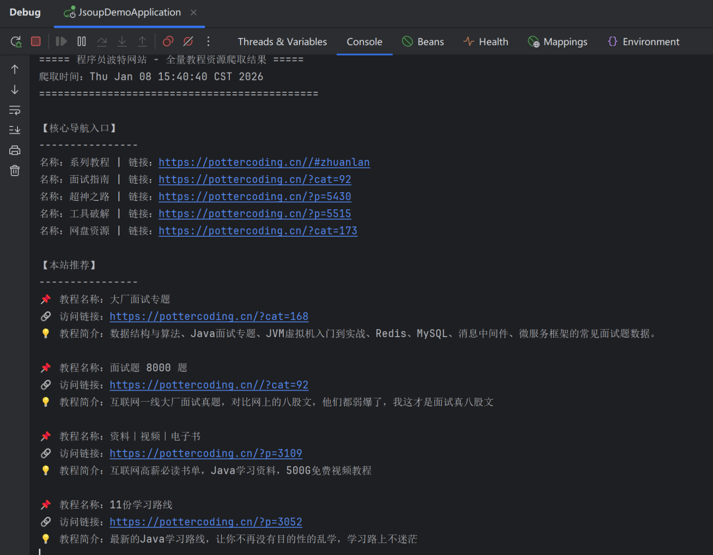Pause the program execution
713x555 pixels.
[81, 42]
